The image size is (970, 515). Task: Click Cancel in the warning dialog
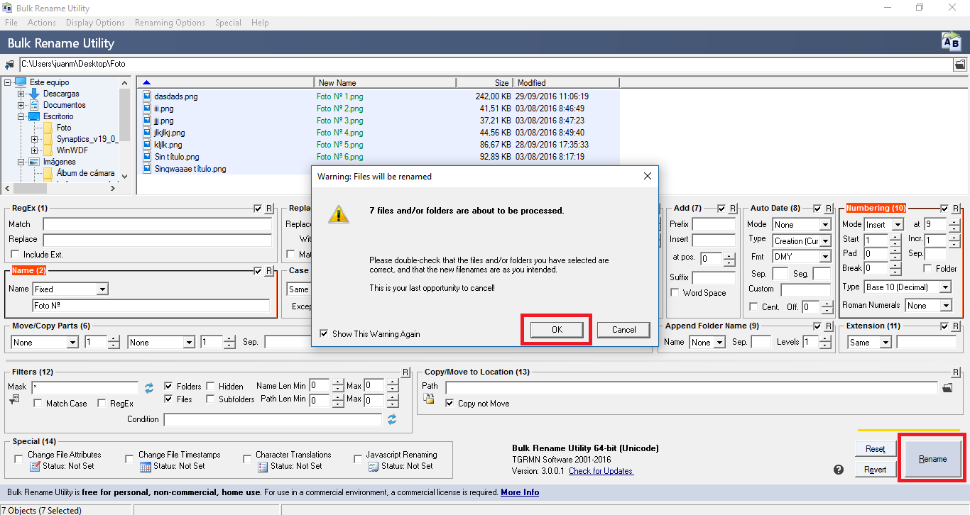(x=623, y=329)
